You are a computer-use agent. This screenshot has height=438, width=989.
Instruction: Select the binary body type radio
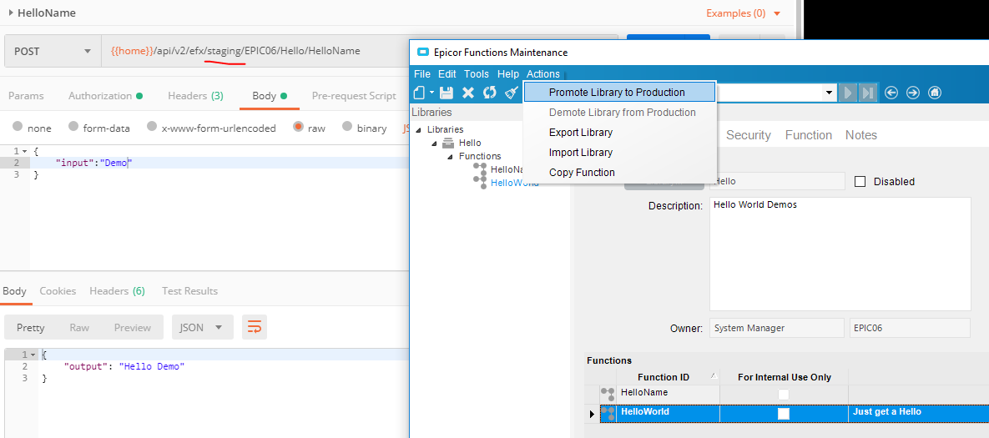tap(347, 127)
